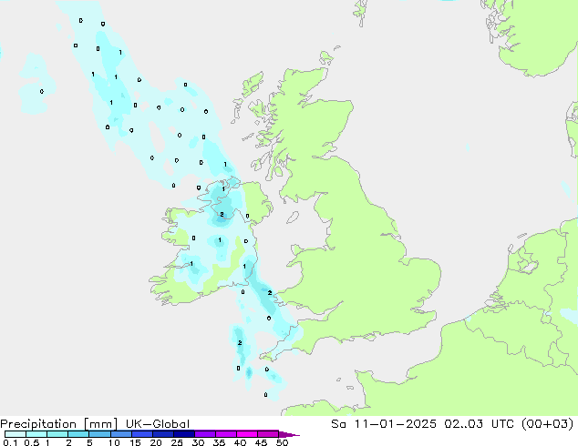Click the 40–45 mm magenta legend swatch
Viewport: 578px width, 446px height.
pyautogui.click(x=247, y=434)
